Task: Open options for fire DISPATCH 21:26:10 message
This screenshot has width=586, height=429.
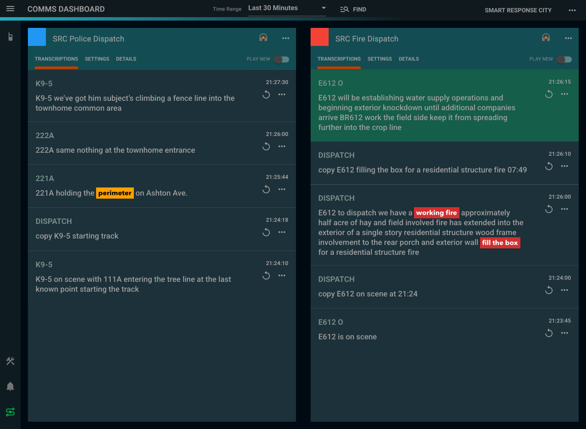Action: coord(565,166)
